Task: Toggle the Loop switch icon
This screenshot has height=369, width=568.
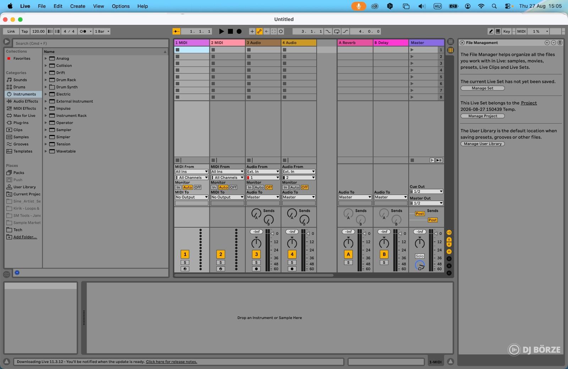Action: click(337, 31)
